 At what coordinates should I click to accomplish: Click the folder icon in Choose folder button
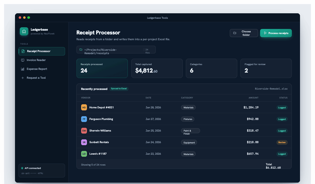tap(235, 33)
